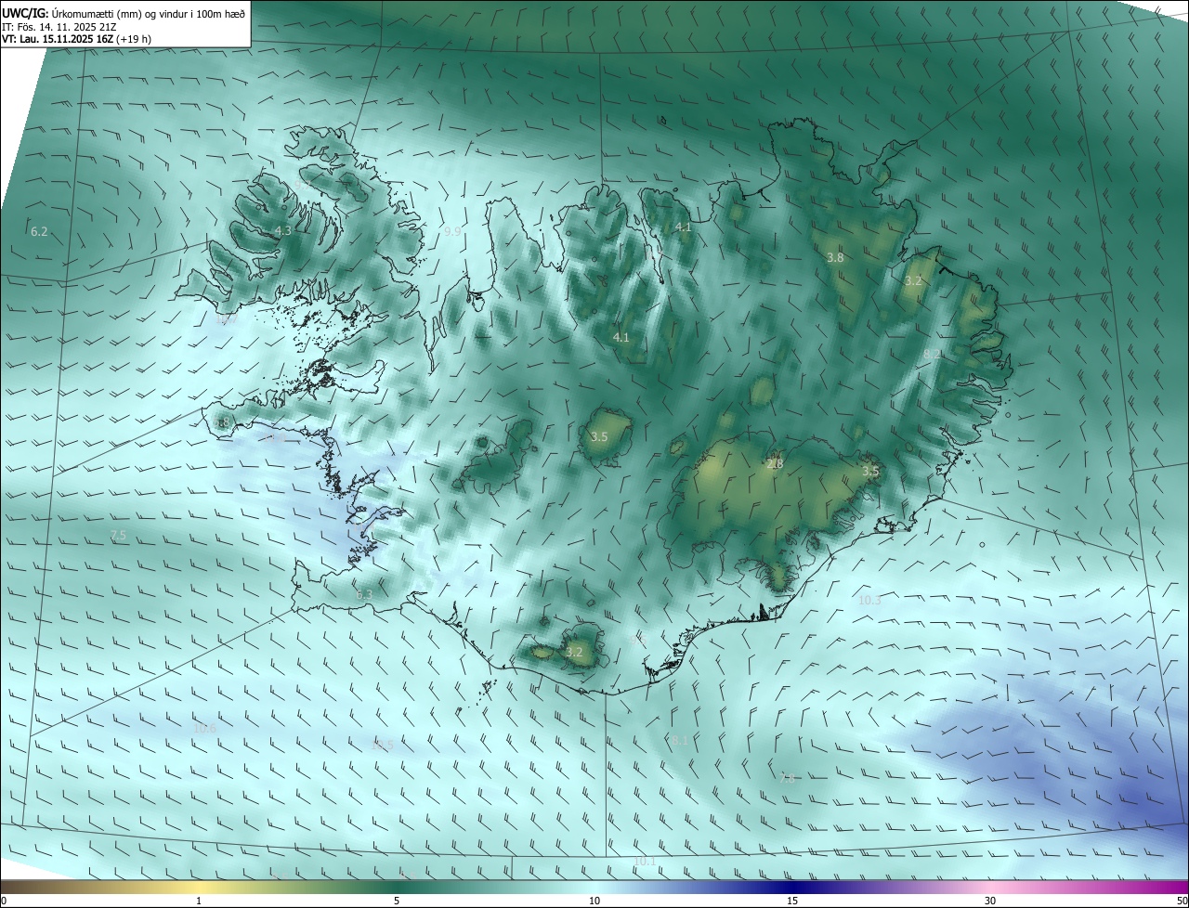Viewport: 1189px width, 908px height.
Task: Click the 7.8 value label
Action: [x=788, y=778]
